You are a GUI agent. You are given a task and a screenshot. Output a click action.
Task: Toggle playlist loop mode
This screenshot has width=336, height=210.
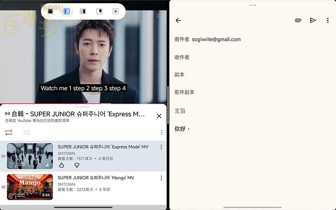9,133
